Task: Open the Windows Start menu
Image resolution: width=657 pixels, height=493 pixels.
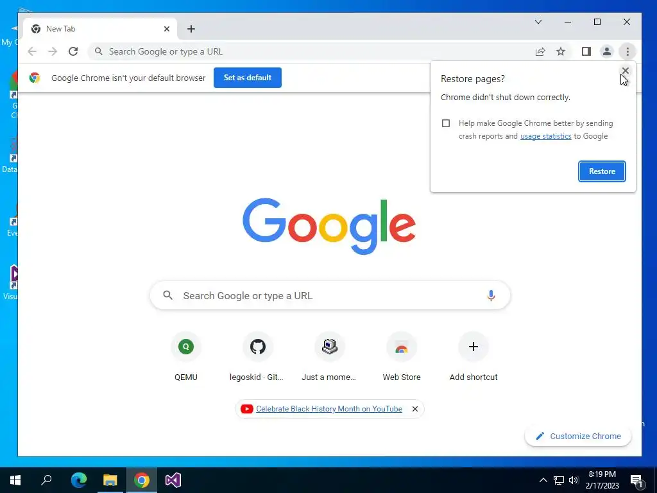Action: pos(15,480)
